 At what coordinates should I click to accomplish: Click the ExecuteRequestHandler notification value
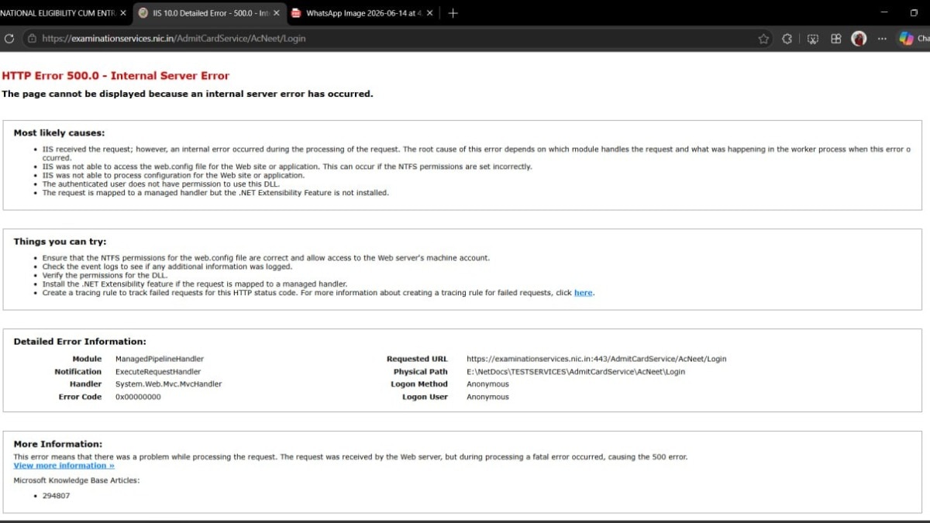pos(158,372)
